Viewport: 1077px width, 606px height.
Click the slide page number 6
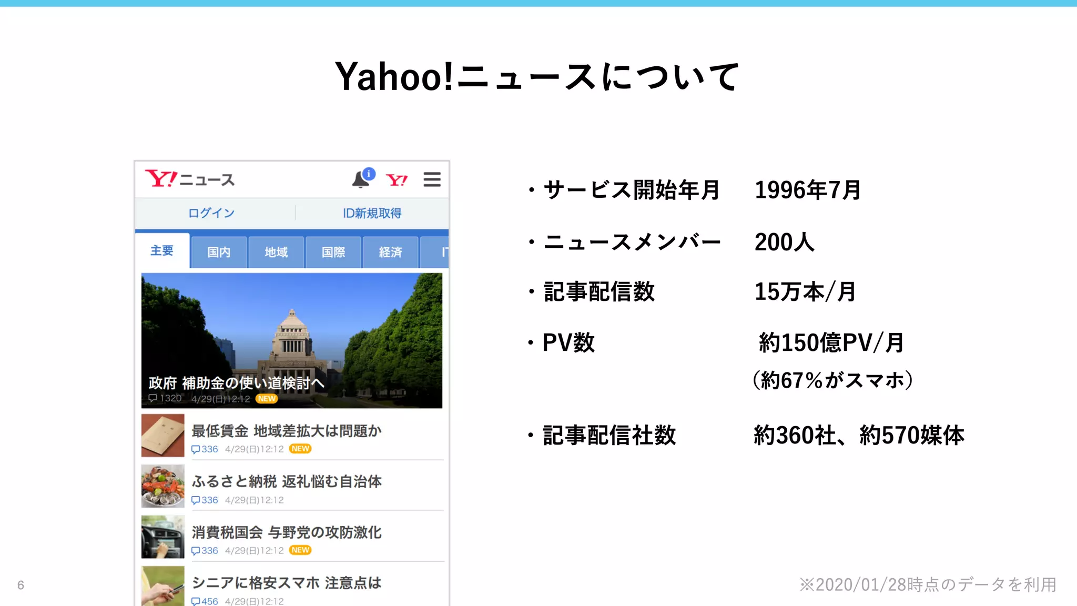coord(21,585)
